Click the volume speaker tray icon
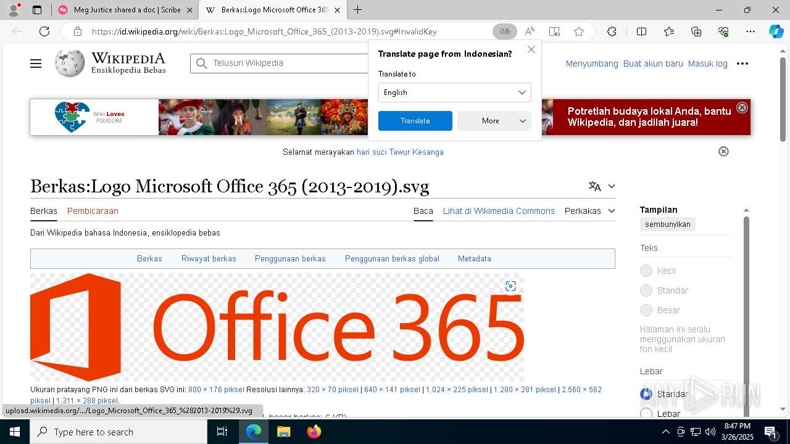Screen dimensions: 790x444 (x=710, y=432)
